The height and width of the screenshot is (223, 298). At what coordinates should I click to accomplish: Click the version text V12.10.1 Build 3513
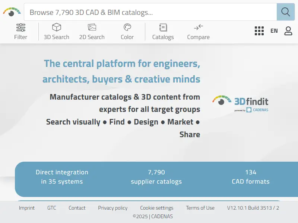coord(253,208)
